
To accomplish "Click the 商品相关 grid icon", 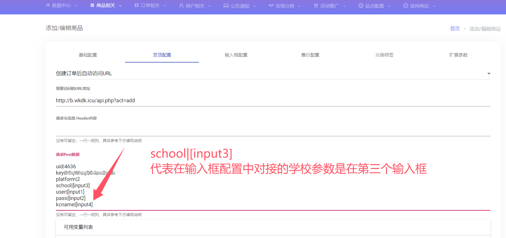I will point(92,5).
